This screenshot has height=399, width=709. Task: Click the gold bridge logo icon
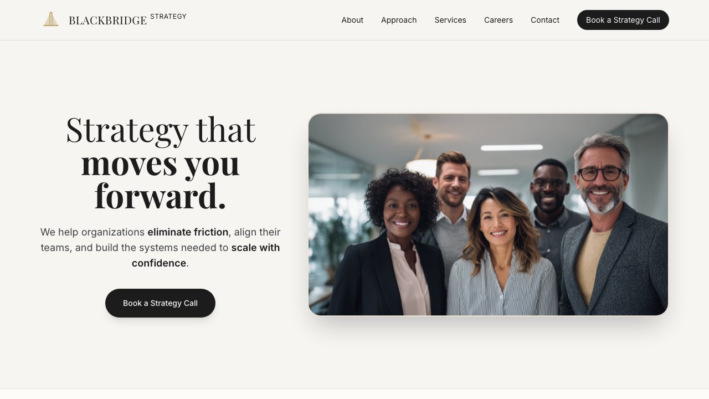pos(51,19)
